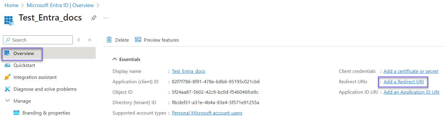Pin Test_Entra_docs with the pin icon

point(94,18)
